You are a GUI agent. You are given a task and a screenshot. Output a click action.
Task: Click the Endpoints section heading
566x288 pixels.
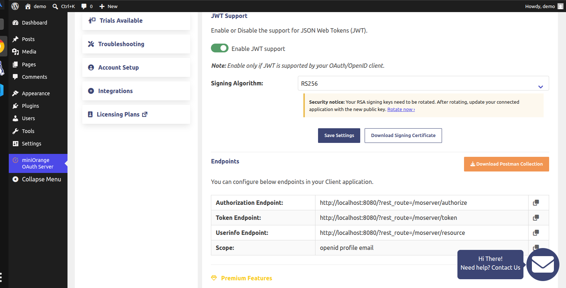click(x=225, y=161)
